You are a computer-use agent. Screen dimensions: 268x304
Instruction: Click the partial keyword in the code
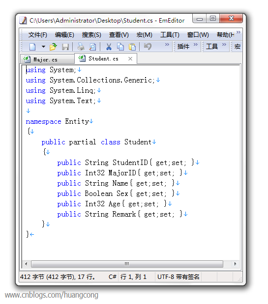pyautogui.click(x=83, y=142)
